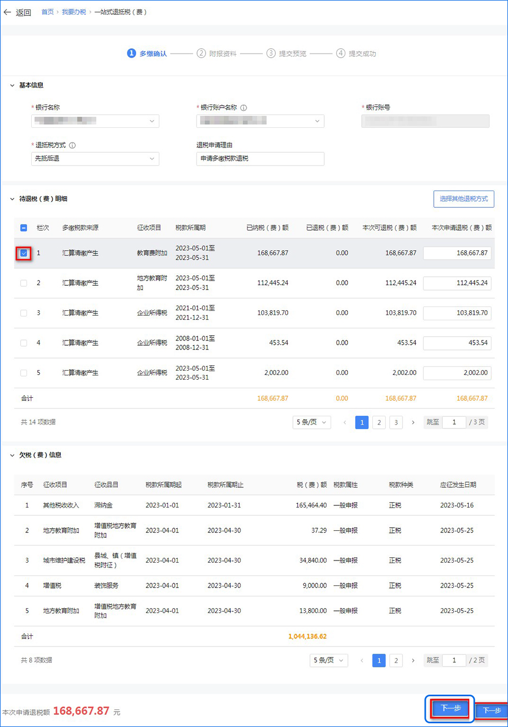Open 5条/页 page size selector in 欠税 table
508x727 pixels.
pos(328,661)
